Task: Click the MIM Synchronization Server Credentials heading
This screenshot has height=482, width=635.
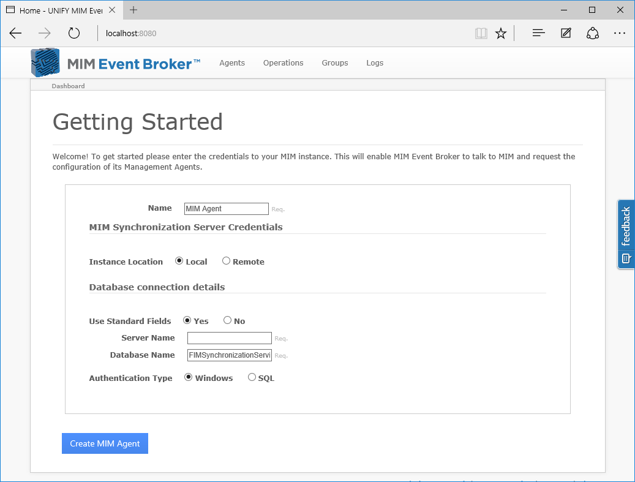Action: pos(186,227)
